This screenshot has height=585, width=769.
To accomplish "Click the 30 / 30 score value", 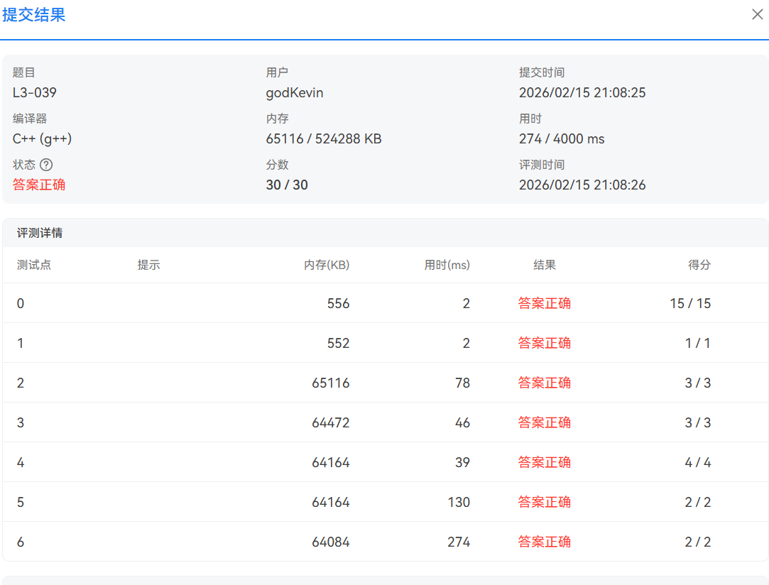I will [x=287, y=185].
